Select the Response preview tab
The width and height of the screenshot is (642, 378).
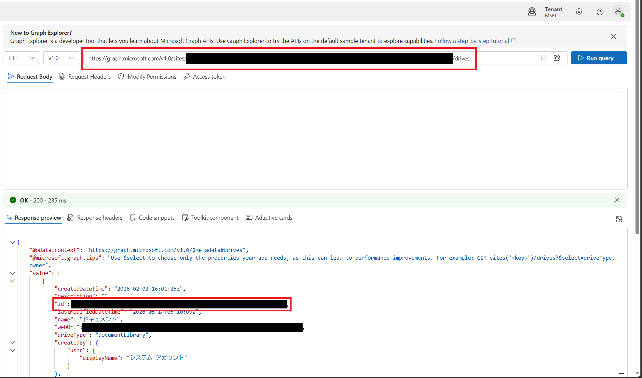coord(34,218)
